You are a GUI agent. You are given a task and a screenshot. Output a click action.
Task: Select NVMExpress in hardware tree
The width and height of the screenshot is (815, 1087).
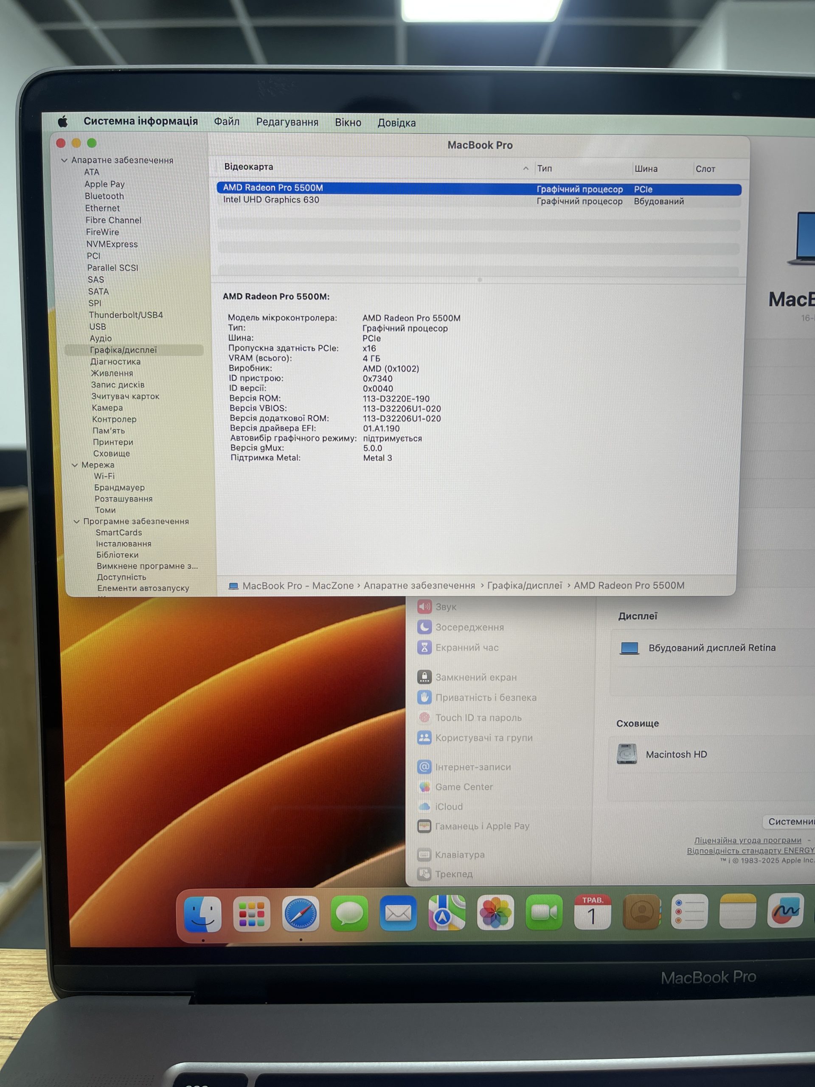coord(112,244)
